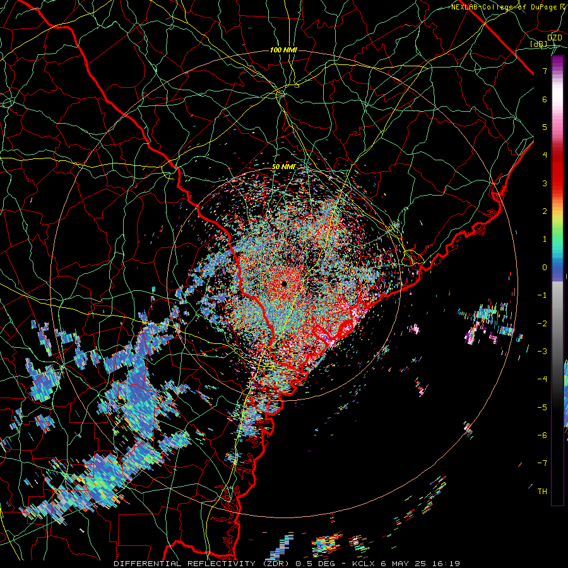Click the "4" tick label on color scale
The image size is (568, 568).
point(545,155)
